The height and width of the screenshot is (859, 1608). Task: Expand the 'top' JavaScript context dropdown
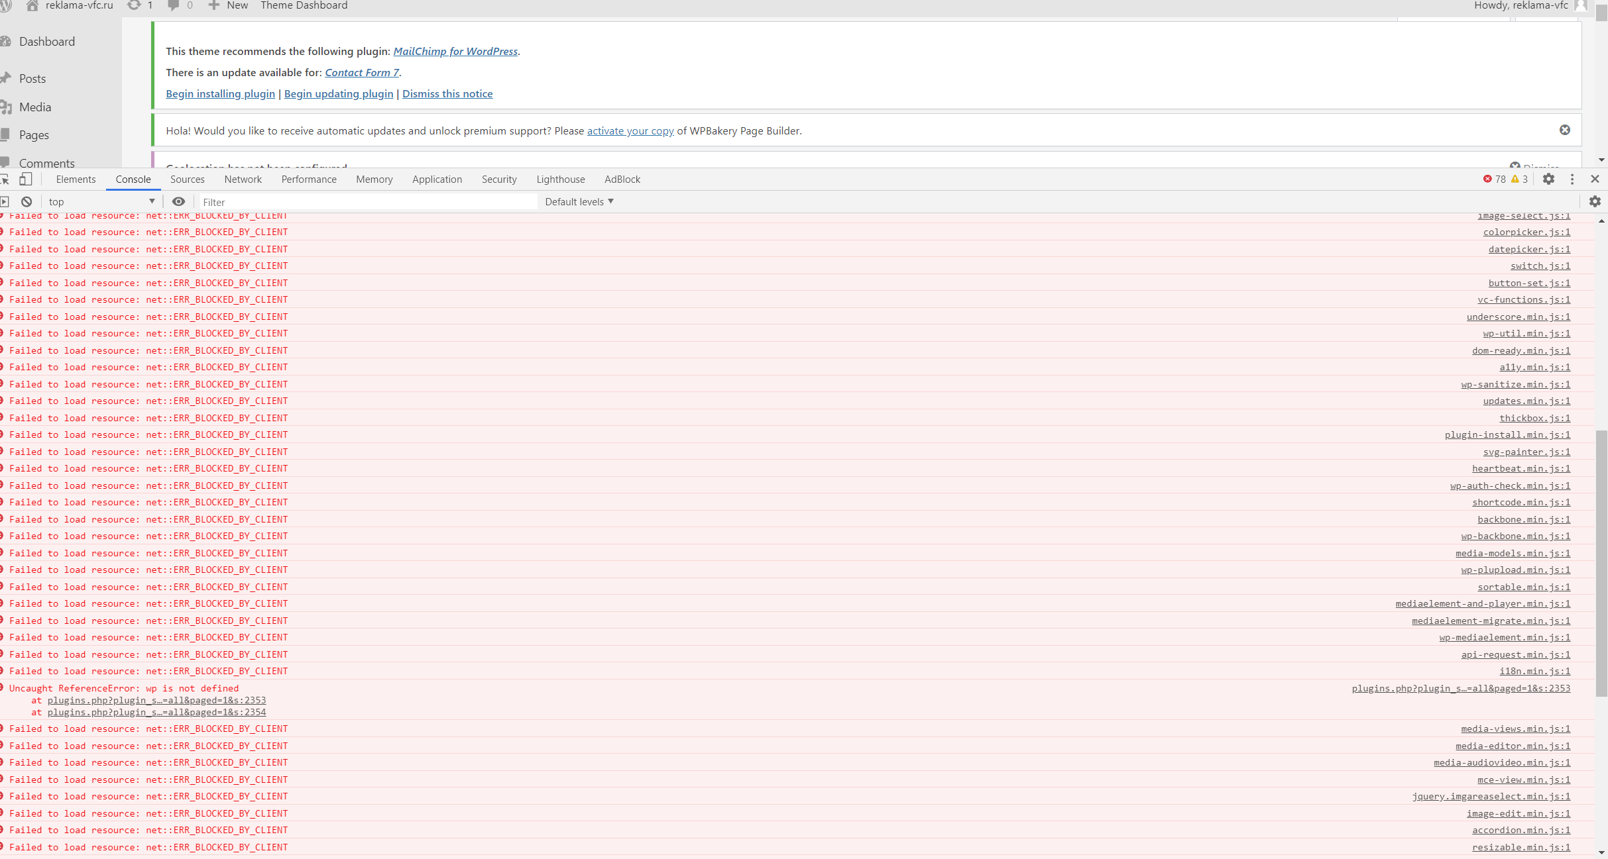click(101, 202)
